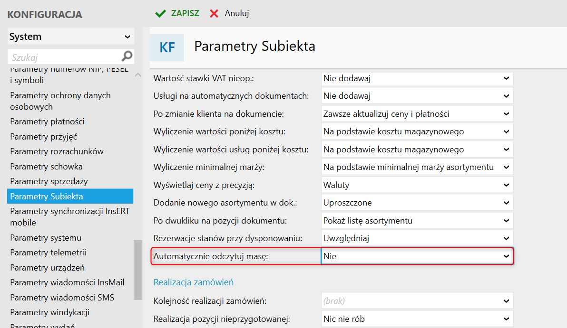567x328 pixels.
Task: Open the System category dropdown
Action: (x=71, y=37)
